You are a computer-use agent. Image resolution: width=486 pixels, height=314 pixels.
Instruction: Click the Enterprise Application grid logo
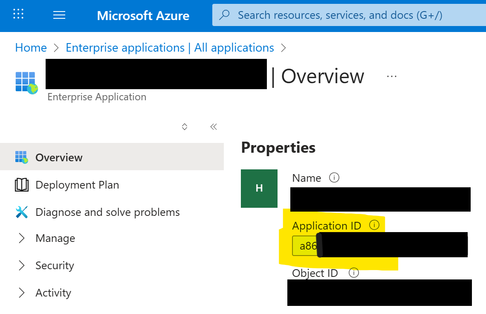[26, 79]
